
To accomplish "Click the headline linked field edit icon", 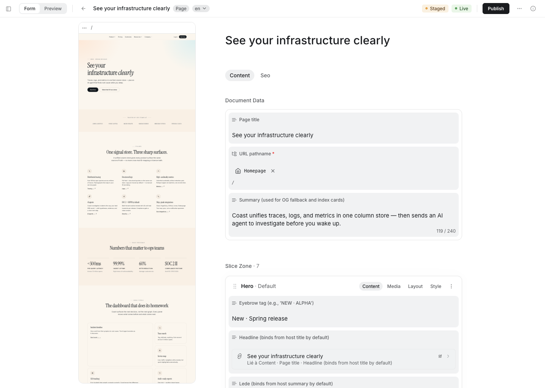I will coord(440,356).
